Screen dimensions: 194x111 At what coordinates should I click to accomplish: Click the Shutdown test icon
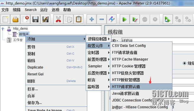tap(155, 19)
